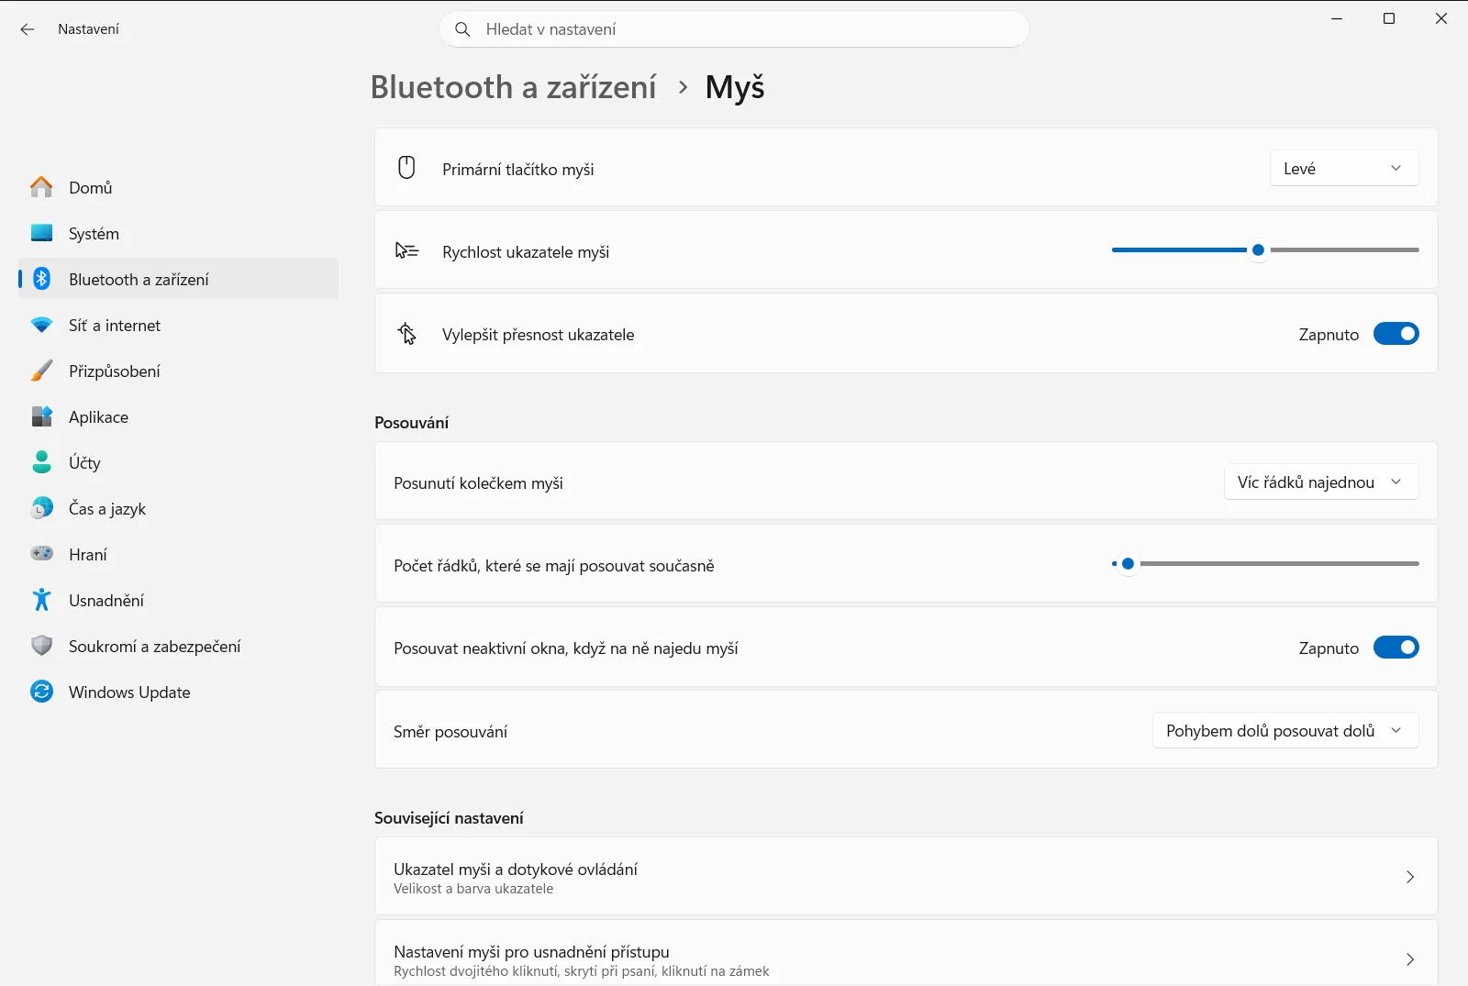Click the Hledat v nastavení search field

(734, 29)
